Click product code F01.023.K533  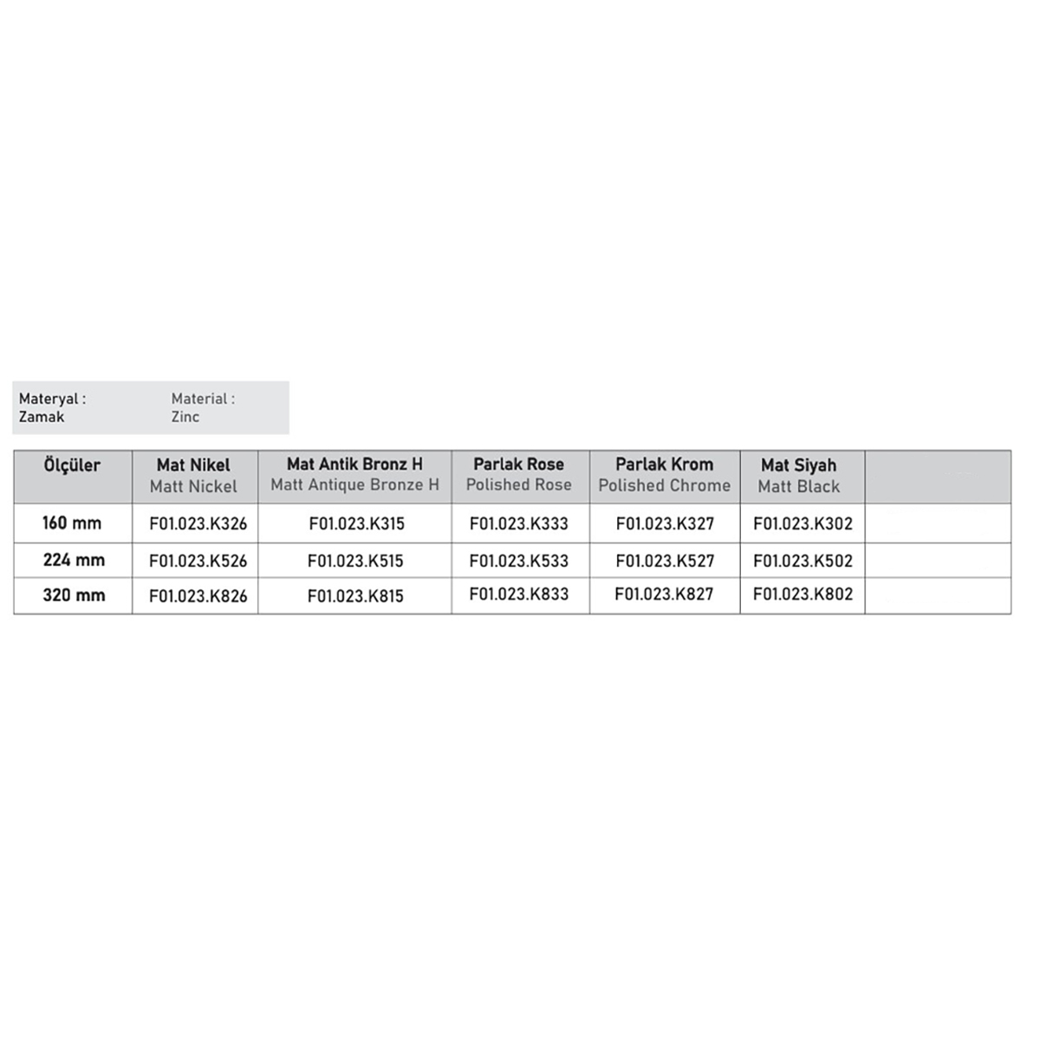[x=518, y=561]
